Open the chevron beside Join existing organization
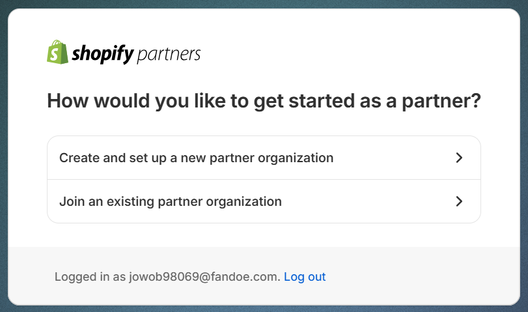This screenshot has width=528, height=312. (459, 201)
